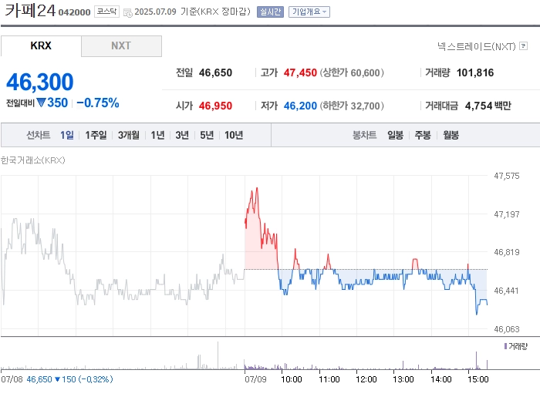
Task: Click the 15:00 time axis label
Action: click(x=478, y=379)
